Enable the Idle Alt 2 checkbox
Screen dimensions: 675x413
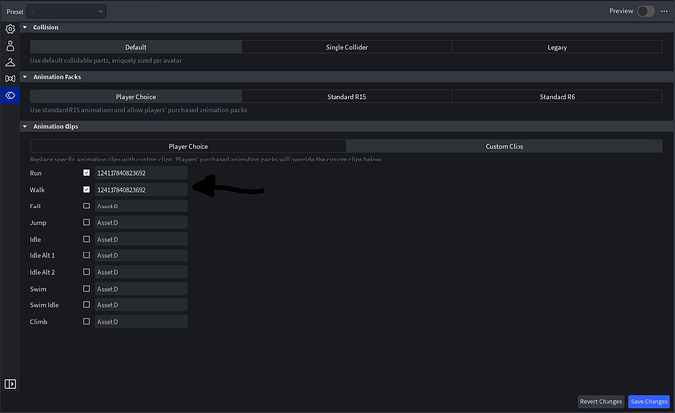pyautogui.click(x=86, y=272)
